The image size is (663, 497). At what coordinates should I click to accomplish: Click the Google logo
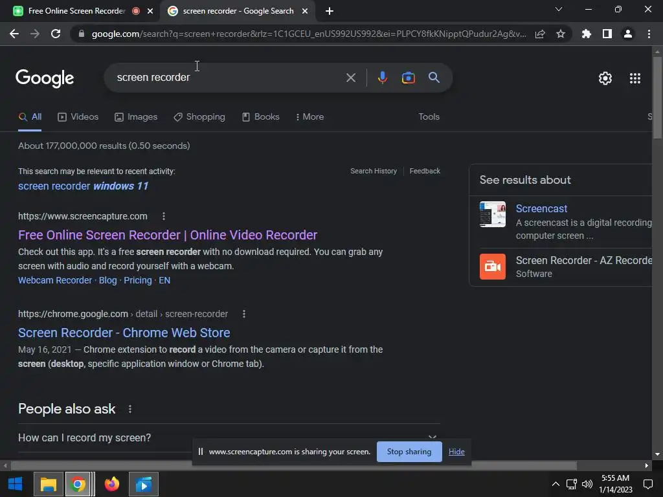tap(45, 78)
